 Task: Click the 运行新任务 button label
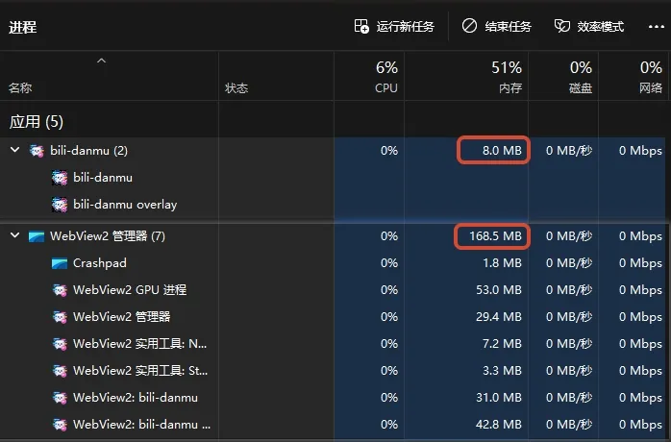(x=406, y=27)
